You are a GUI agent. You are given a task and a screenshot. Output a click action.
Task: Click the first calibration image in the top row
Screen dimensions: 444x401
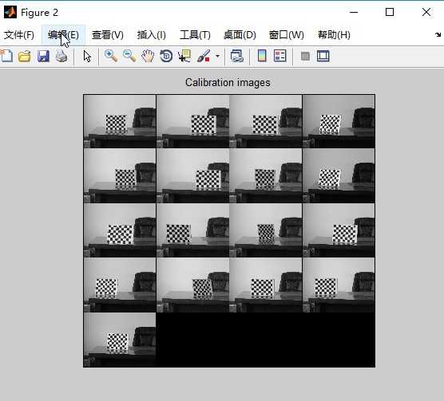coord(120,121)
